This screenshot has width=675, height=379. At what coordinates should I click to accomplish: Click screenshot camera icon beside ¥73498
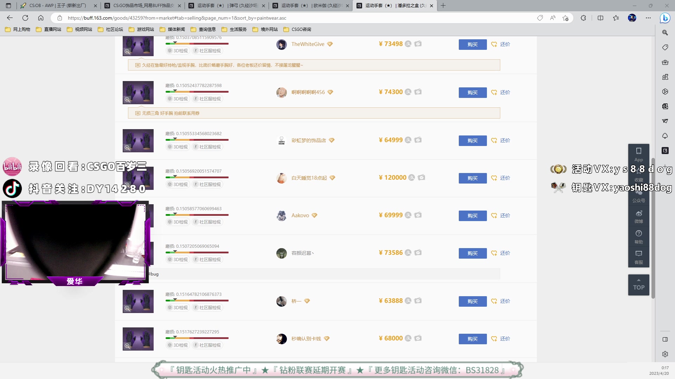418,44
